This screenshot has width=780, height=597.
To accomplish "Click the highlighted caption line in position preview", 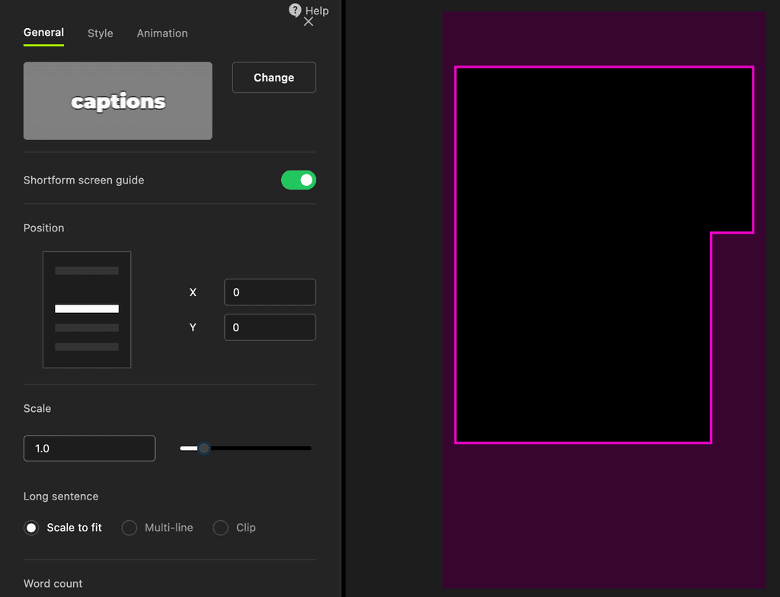I will 86,308.
